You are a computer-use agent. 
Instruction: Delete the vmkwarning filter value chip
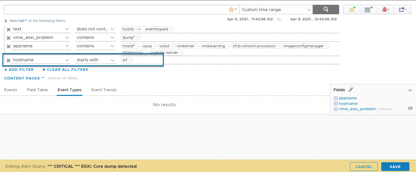click(227, 46)
